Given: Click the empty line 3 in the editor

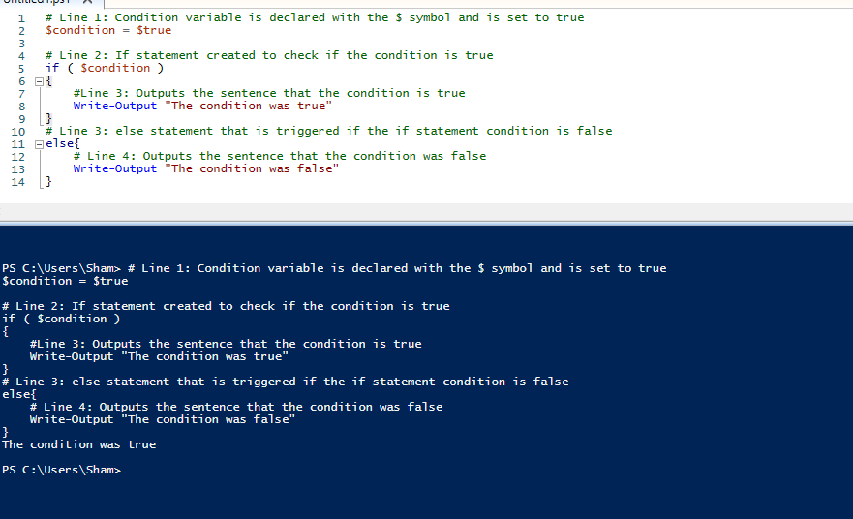Looking at the screenshot, I should tap(326, 44).
